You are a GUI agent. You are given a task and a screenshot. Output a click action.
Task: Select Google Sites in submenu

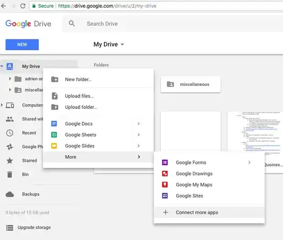209,196
